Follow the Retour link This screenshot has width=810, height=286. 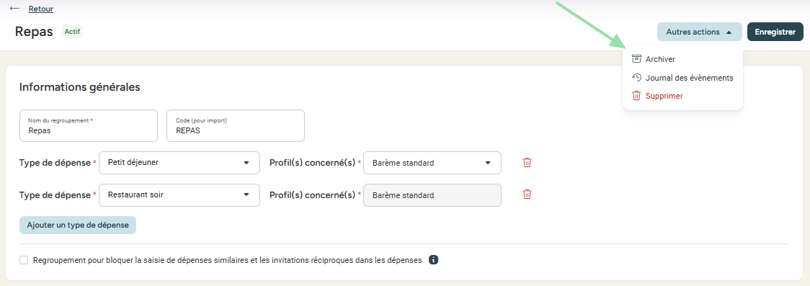pyautogui.click(x=41, y=9)
